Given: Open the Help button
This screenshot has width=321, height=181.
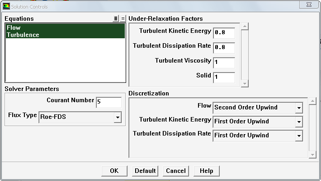Looking at the screenshot, I should (207, 171).
